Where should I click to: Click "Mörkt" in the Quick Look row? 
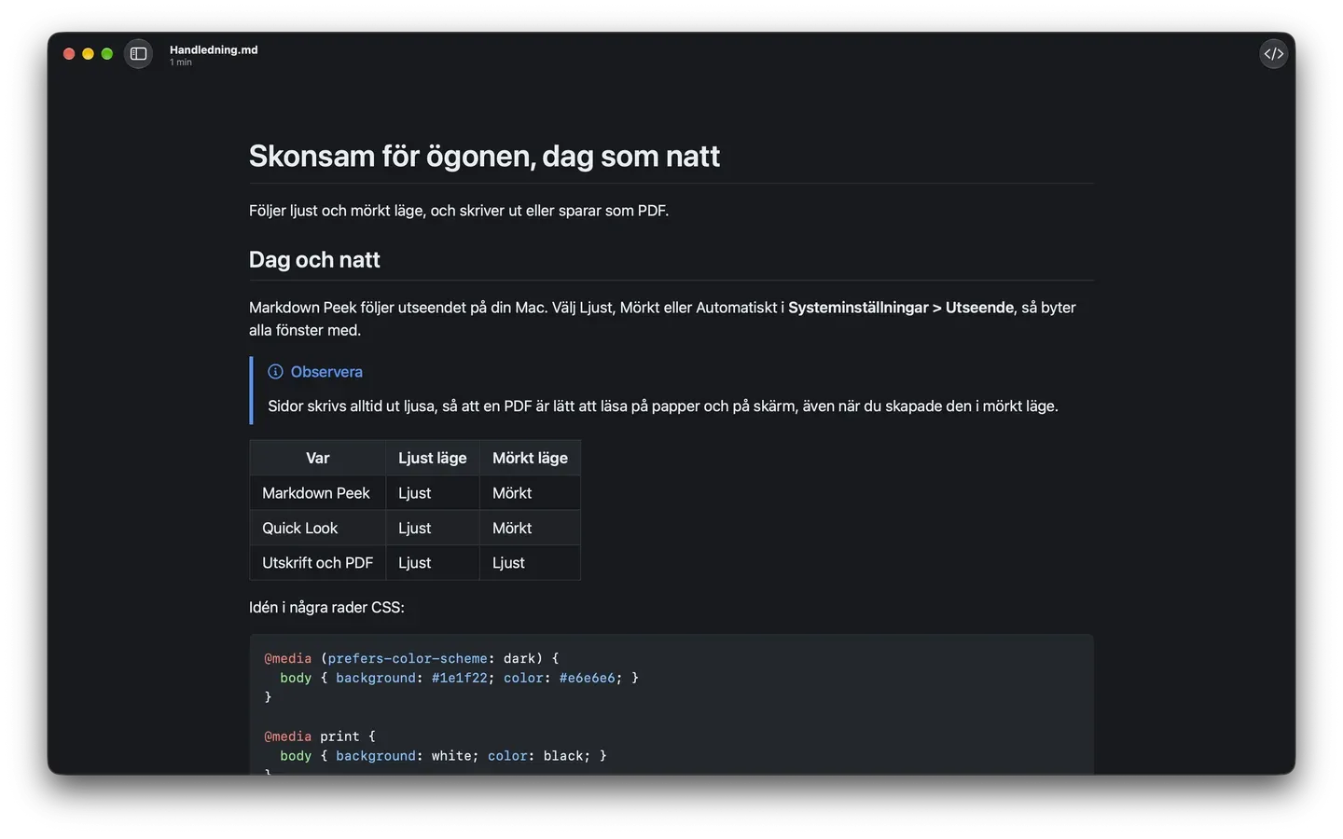tap(512, 529)
